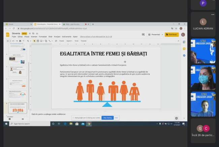Open dropdown arrow beside Prezentați button
The height and width of the screenshot is (147, 219).
pos(162,34)
